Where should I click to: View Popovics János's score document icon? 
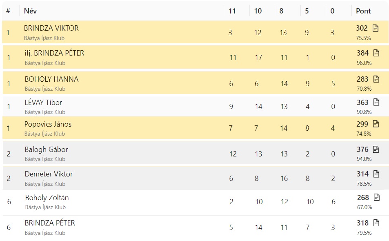click(376, 124)
